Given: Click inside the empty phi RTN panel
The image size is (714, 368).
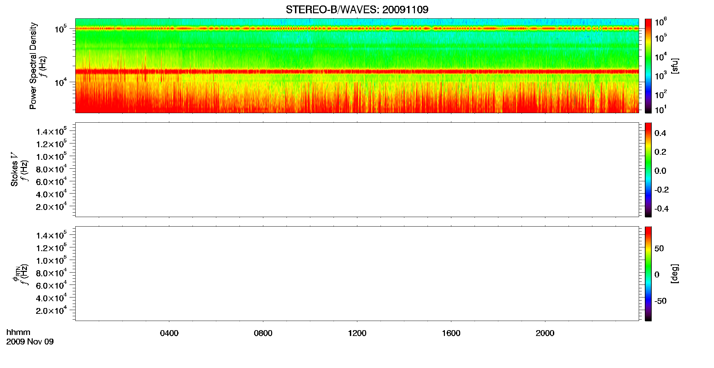Looking at the screenshot, I should [357, 274].
